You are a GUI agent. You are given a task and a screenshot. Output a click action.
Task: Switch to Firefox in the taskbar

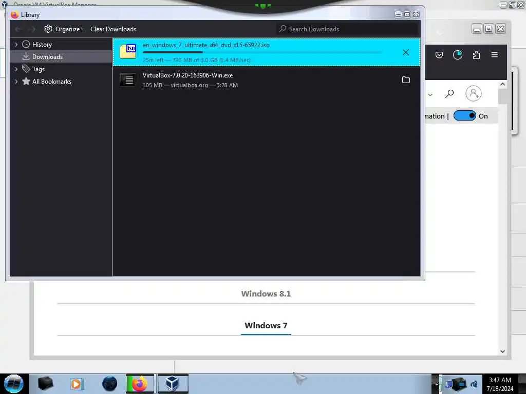point(140,384)
